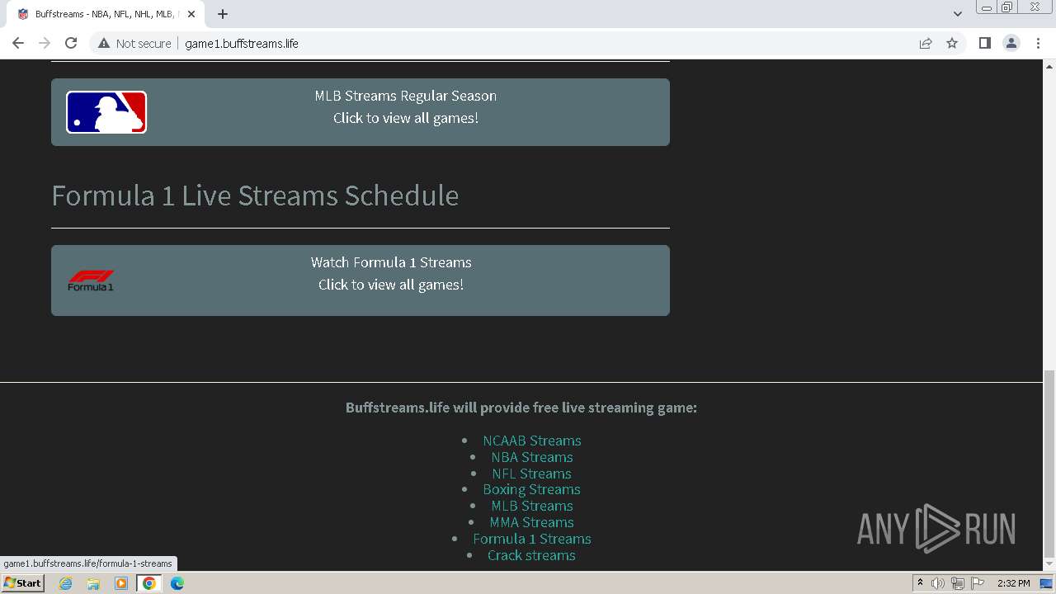Open the network tray icon
Screen dimensions: 1056x594
coord(957,583)
